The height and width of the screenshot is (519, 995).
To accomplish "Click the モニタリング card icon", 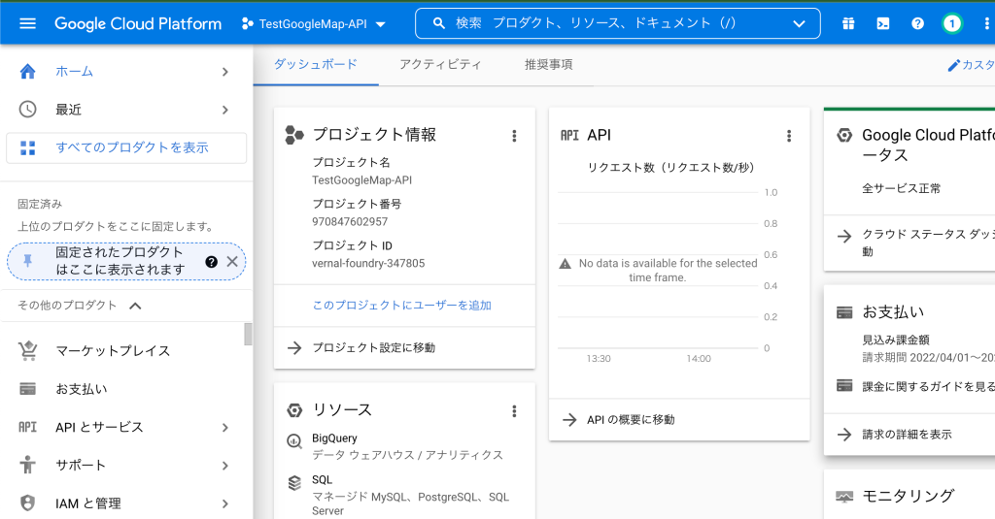I will (844, 496).
